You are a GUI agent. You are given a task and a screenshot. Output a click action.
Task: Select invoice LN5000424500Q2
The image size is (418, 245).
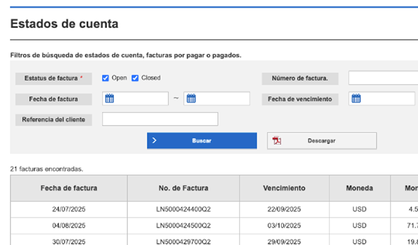click(x=183, y=226)
